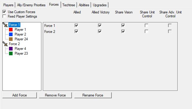192x109 pixels.
Task: Click the sword icon beside Force 1
Action: tap(5, 25)
